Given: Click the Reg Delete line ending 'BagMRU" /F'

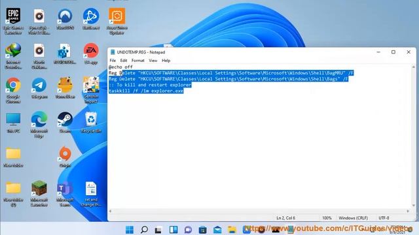Looking at the screenshot, I should [231, 72].
